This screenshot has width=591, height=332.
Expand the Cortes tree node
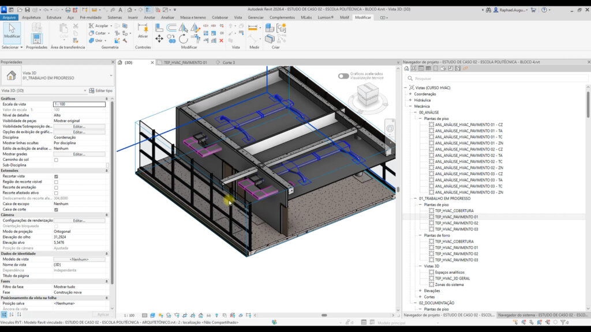pos(420,297)
